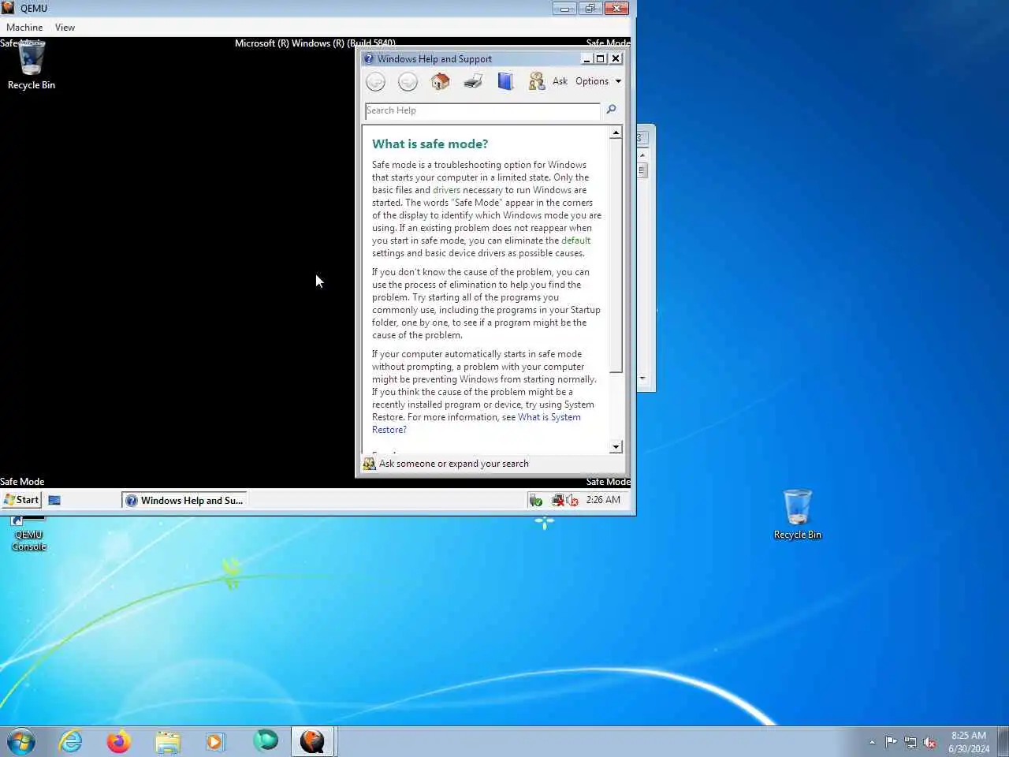
Task: Click the host tray network icon
Action: click(910, 742)
